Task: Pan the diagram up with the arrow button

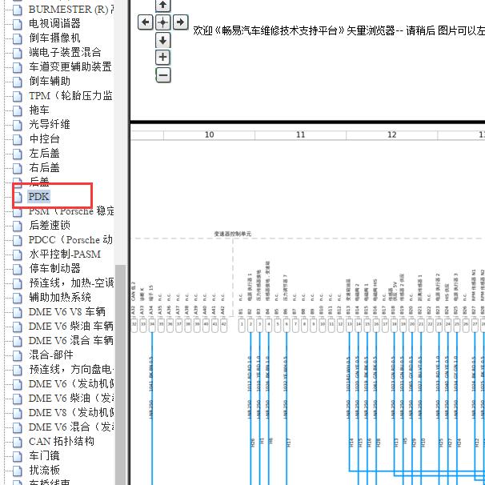Action: 162,6
